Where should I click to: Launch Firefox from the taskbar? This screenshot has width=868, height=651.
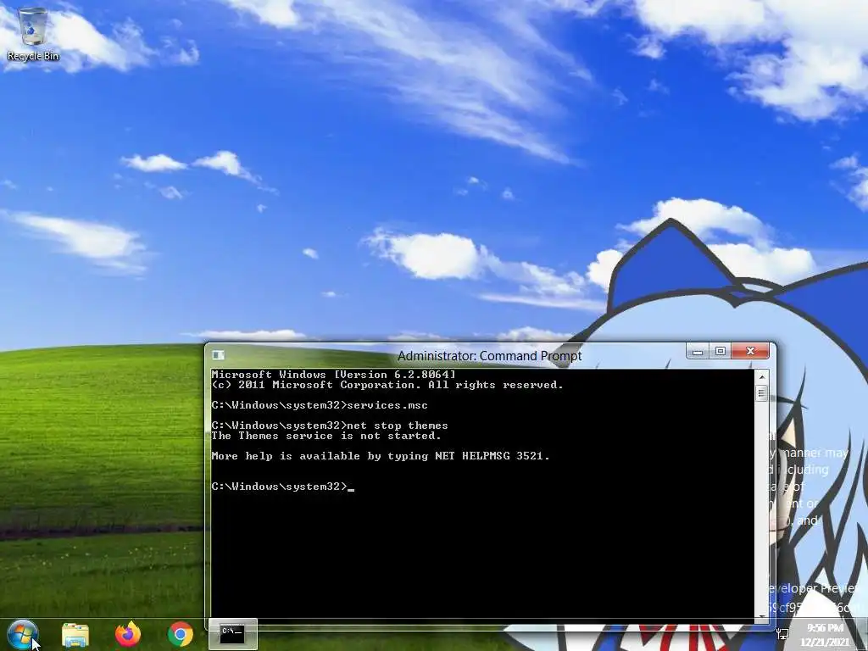128,634
